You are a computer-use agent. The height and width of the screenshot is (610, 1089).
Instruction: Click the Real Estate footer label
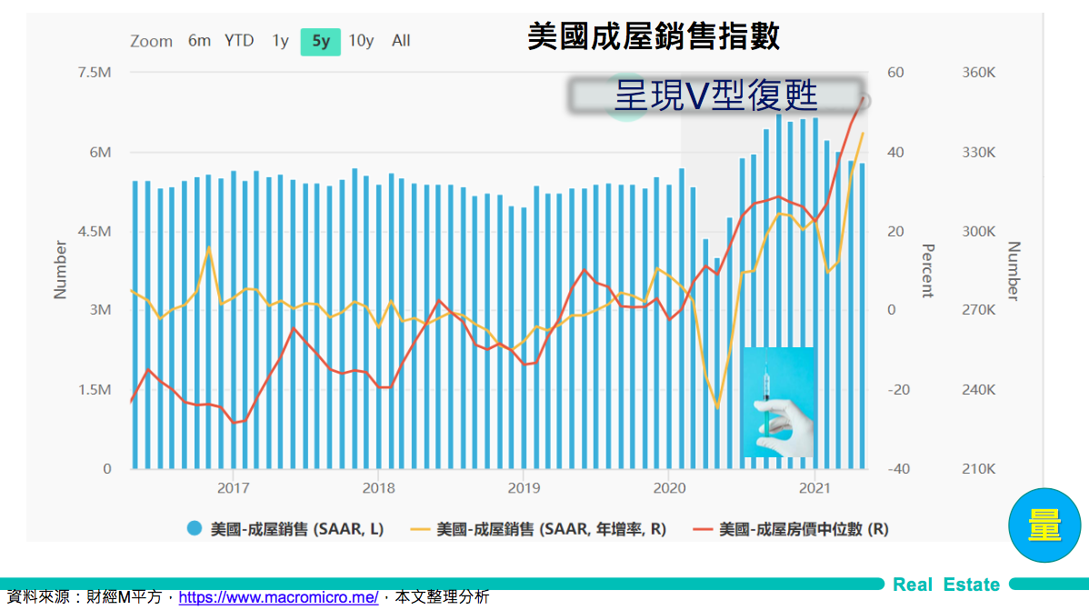[x=945, y=585]
